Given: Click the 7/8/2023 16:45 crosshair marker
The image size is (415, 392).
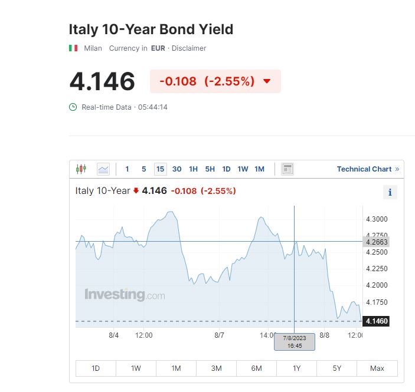Looking at the screenshot, I should pos(294,342).
